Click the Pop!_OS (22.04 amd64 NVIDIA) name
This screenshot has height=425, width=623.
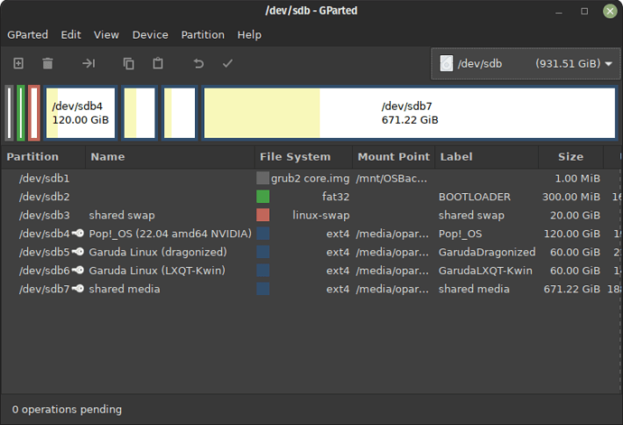(x=170, y=234)
